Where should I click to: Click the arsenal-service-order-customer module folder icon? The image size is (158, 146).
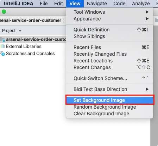coord(2,39)
